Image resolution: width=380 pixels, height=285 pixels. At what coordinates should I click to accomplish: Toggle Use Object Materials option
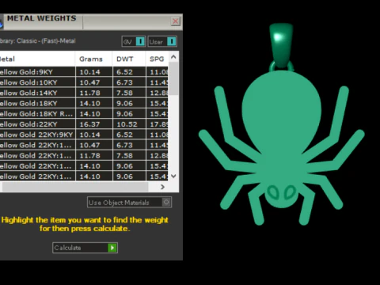(129, 203)
